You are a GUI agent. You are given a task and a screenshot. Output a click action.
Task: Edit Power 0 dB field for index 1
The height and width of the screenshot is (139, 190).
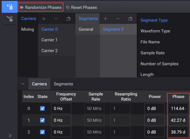click(154, 120)
